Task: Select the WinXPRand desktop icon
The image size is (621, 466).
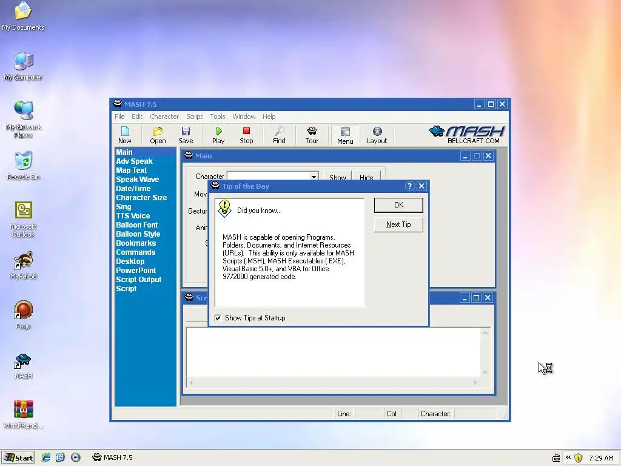Action: 23,414
